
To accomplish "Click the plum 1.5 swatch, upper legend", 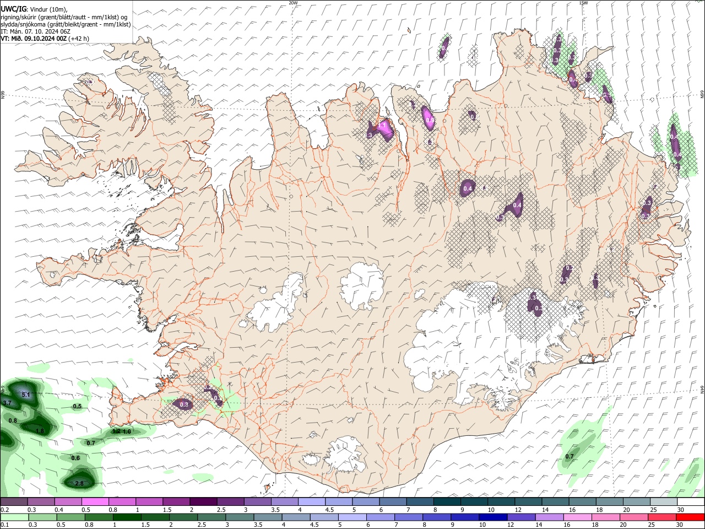I will coord(176,502).
